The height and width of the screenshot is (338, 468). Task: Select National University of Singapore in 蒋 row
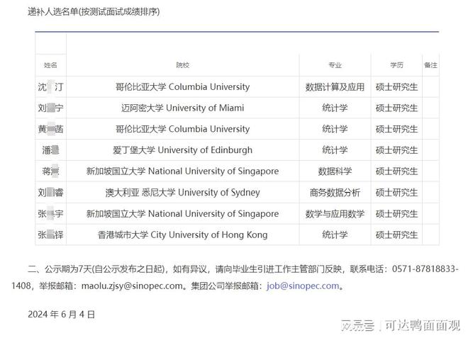click(x=183, y=171)
